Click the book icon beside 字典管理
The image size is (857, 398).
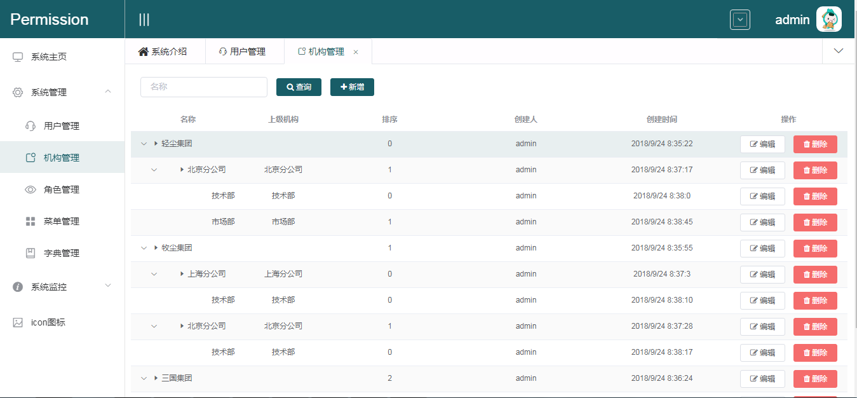[x=30, y=253]
